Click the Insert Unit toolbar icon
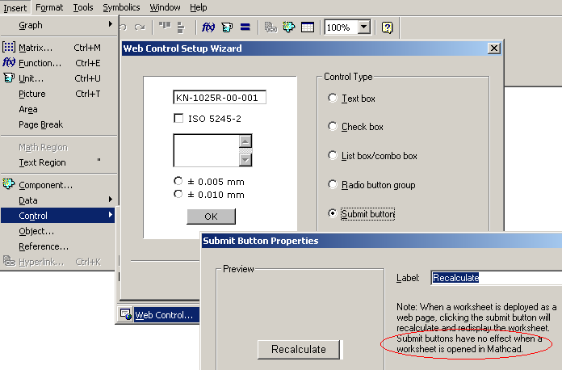 coord(227,27)
